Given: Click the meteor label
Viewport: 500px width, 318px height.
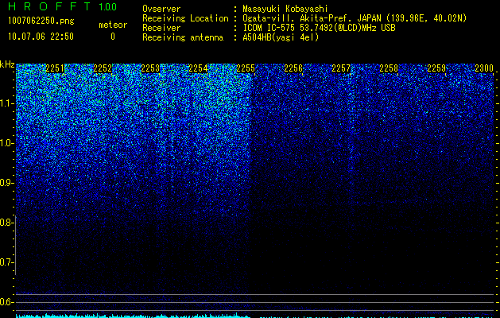Looking at the screenshot, I should (113, 25).
